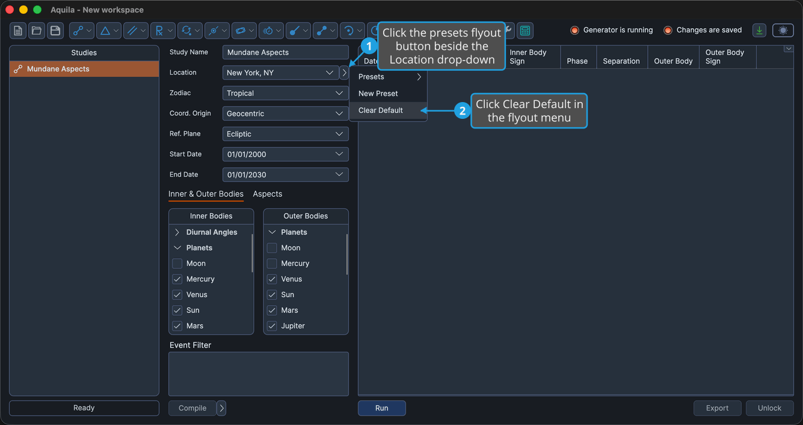Screen dimensions: 803x425
Task: Switch to the Inner & Outer Bodies tab
Action: pyautogui.click(x=206, y=194)
